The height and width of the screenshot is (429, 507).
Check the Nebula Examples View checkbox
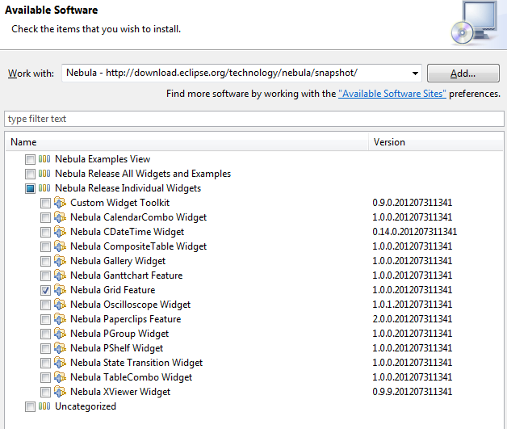pos(30,159)
